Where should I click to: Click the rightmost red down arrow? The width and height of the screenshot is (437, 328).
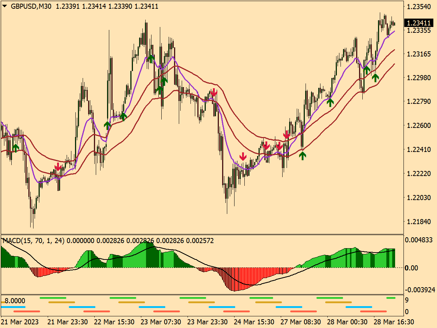pos(287,134)
